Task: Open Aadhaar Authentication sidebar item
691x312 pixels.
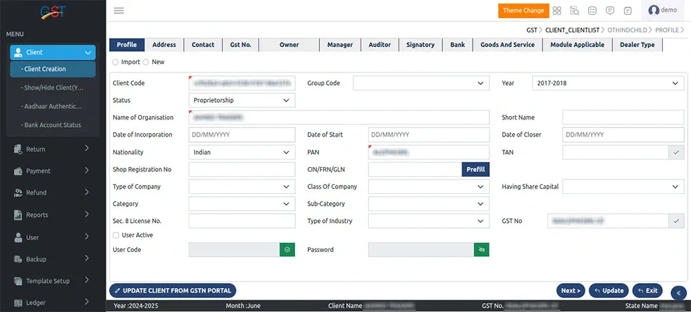Action: click(53, 106)
